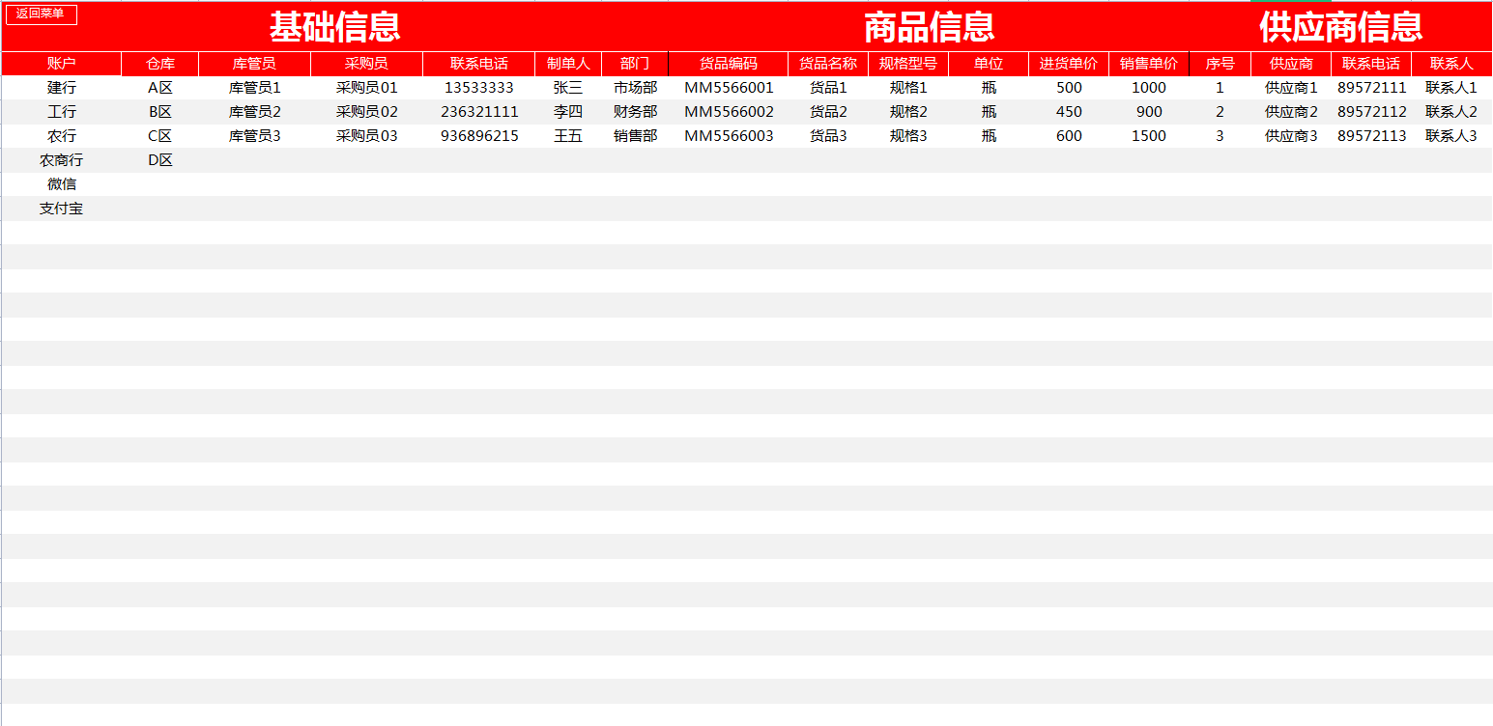Image resolution: width=1493 pixels, height=726 pixels.
Task: Click the 支付宝 account cell
Action: (59, 208)
